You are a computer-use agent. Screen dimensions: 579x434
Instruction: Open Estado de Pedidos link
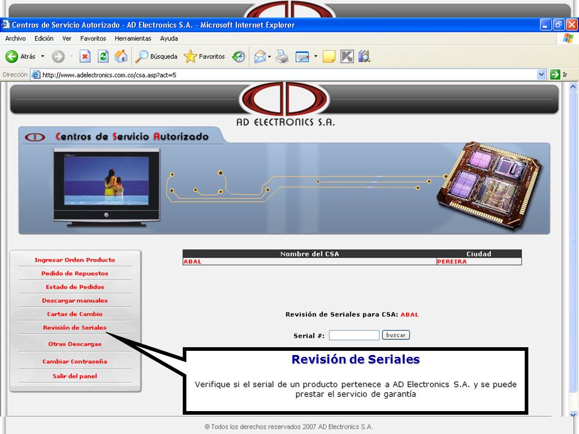pos(75,287)
